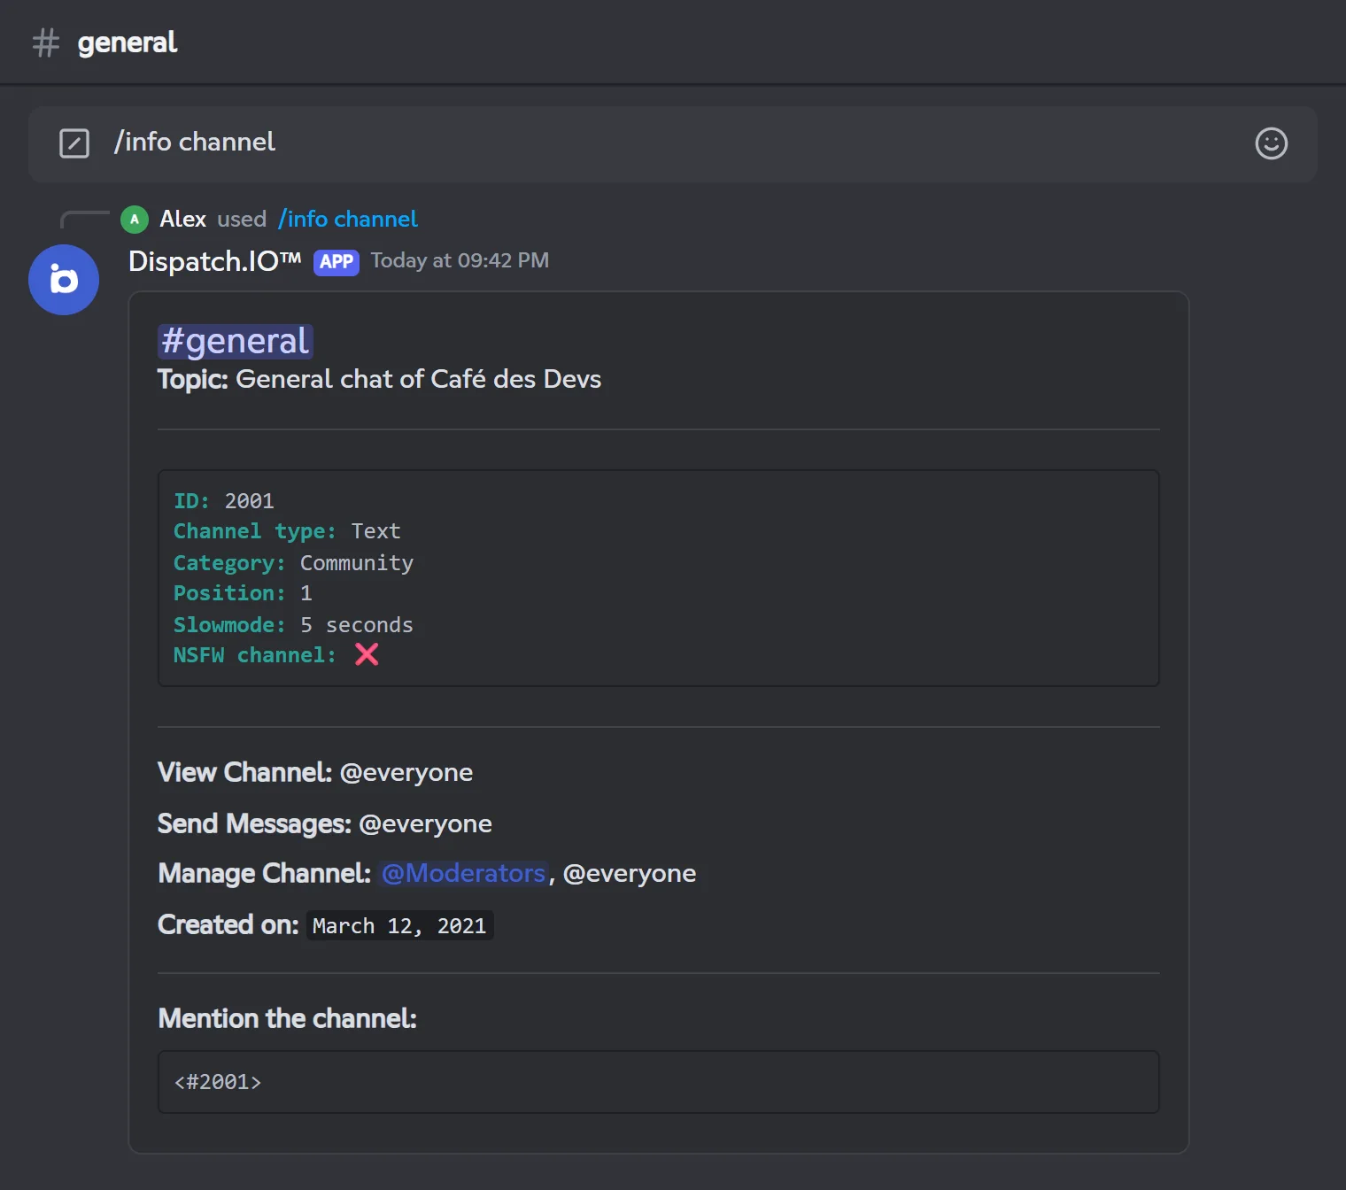Click the slash command icon in message box
1346x1190 pixels.
pos(74,143)
